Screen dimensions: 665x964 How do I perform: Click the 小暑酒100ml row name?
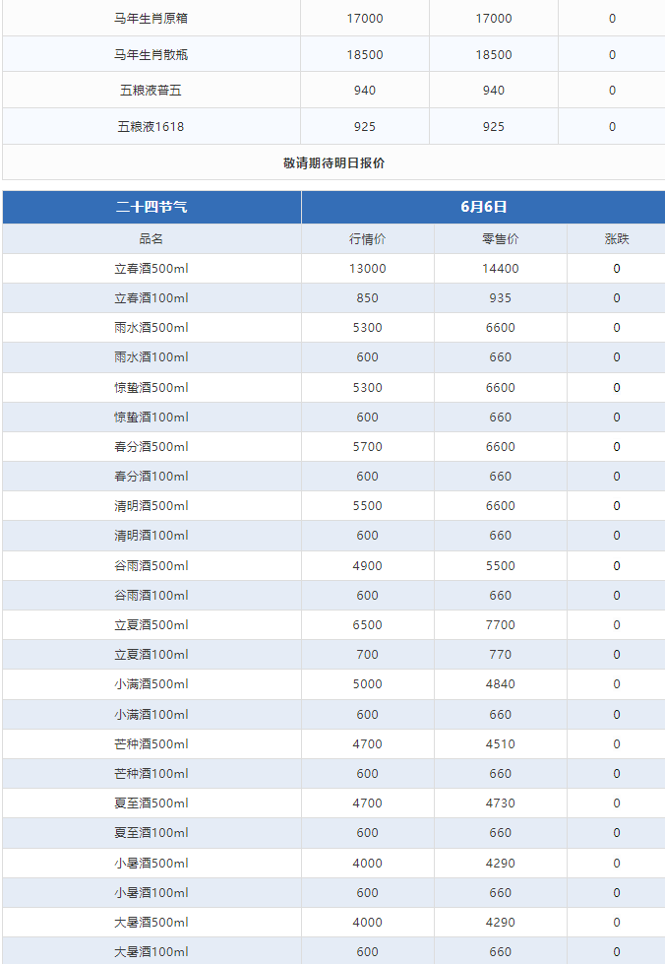pyautogui.click(x=151, y=893)
